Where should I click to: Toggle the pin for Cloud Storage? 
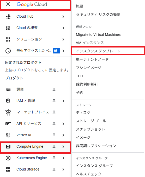tap(54, 169)
